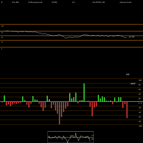143x143 pixels.
Task: Click the '70' label on the RSI axis
Action: 2,33
